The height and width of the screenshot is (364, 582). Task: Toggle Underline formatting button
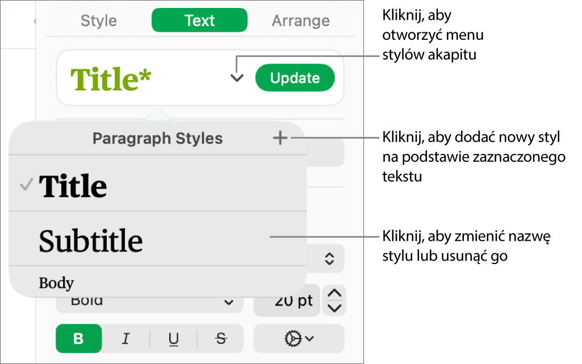tap(173, 338)
